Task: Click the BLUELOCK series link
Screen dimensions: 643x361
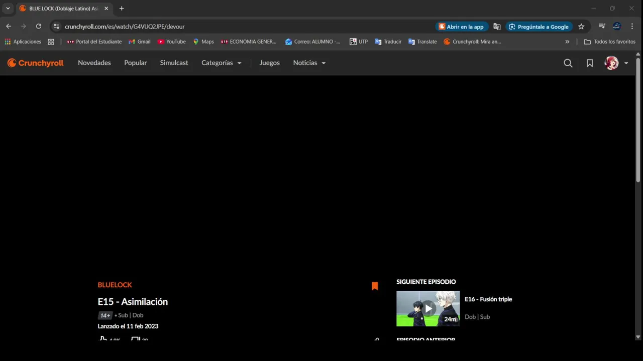Action: (x=115, y=285)
